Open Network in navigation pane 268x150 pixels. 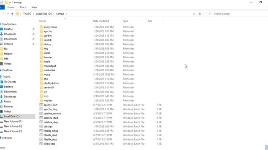(7, 138)
